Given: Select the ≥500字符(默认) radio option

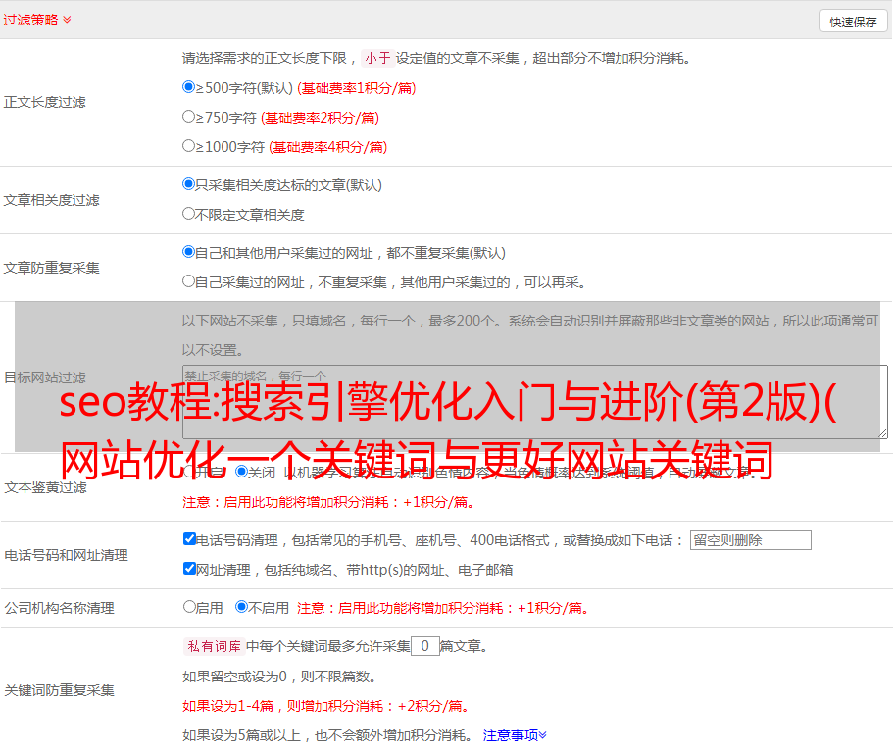Looking at the screenshot, I should [x=189, y=87].
